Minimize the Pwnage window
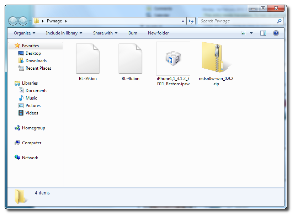 (x=253, y=9)
